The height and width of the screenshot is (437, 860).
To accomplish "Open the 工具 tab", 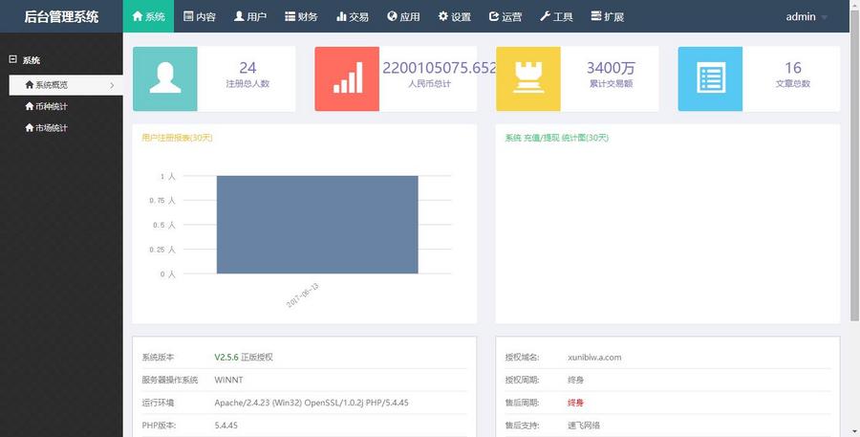I will [x=556, y=16].
